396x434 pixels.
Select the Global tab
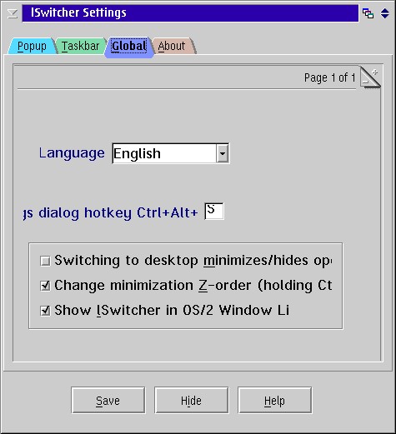click(129, 47)
